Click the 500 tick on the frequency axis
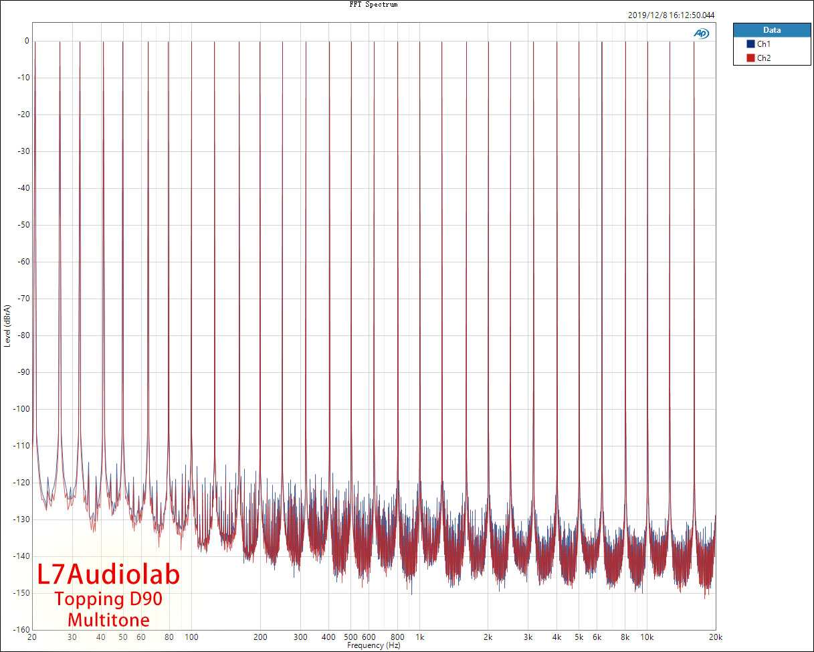This screenshot has width=814, height=652. coord(351,637)
